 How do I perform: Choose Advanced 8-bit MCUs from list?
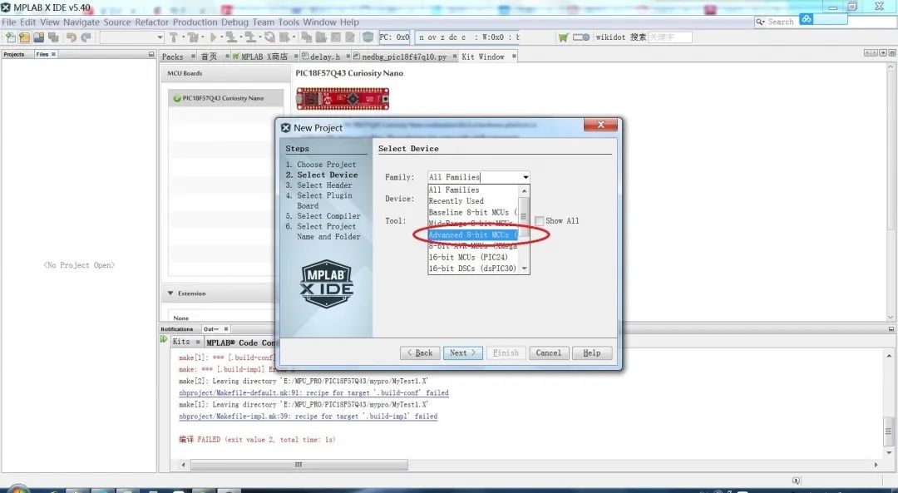472,234
